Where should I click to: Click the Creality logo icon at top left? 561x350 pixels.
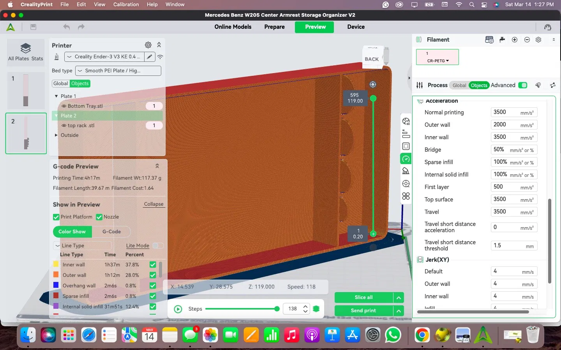(x=11, y=27)
